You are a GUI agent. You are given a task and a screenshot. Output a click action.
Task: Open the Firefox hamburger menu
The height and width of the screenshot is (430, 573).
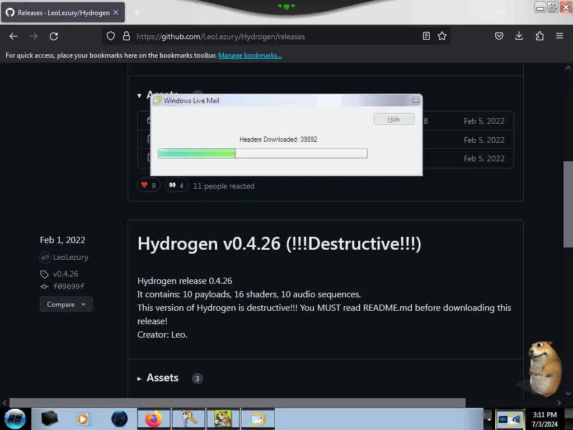pos(560,36)
